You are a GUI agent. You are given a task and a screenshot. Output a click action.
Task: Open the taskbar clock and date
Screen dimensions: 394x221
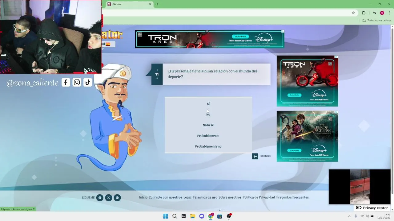pos(384,216)
